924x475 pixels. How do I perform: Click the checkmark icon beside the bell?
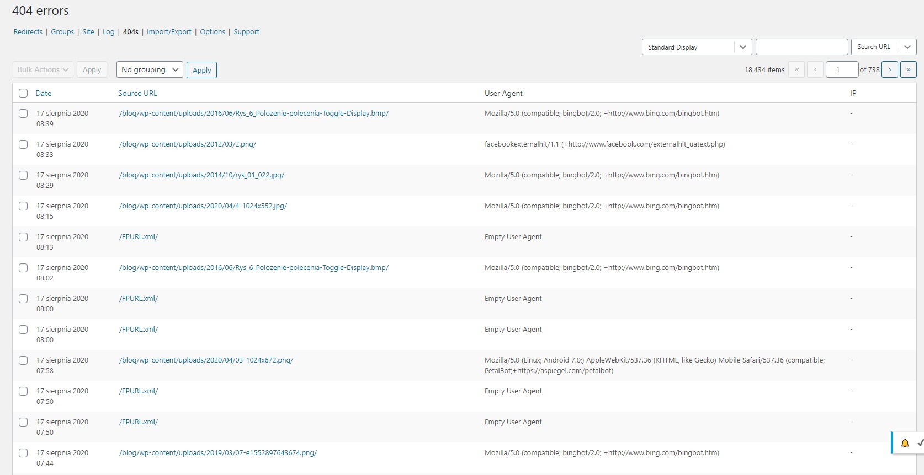point(920,443)
